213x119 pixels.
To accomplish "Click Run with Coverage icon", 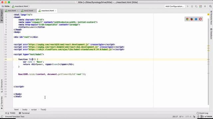I will click(x=196, y=6).
